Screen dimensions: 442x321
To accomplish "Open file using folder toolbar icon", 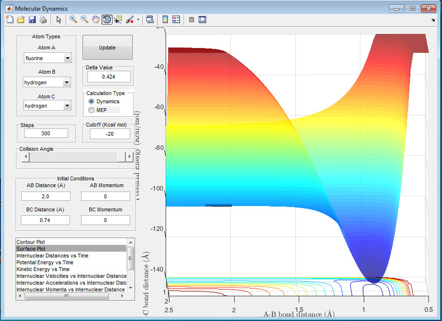I will pyautogui.click(x=21, y=19).
